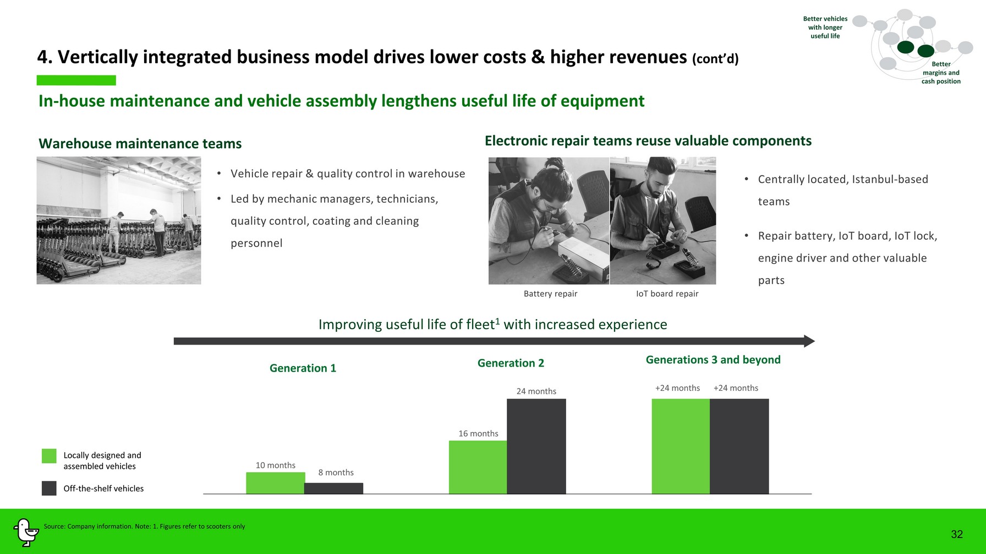Select the IoT board repair photo
The width and height of the screenshot is (986, 554).
pyautogui.click(x=663, y=220)
